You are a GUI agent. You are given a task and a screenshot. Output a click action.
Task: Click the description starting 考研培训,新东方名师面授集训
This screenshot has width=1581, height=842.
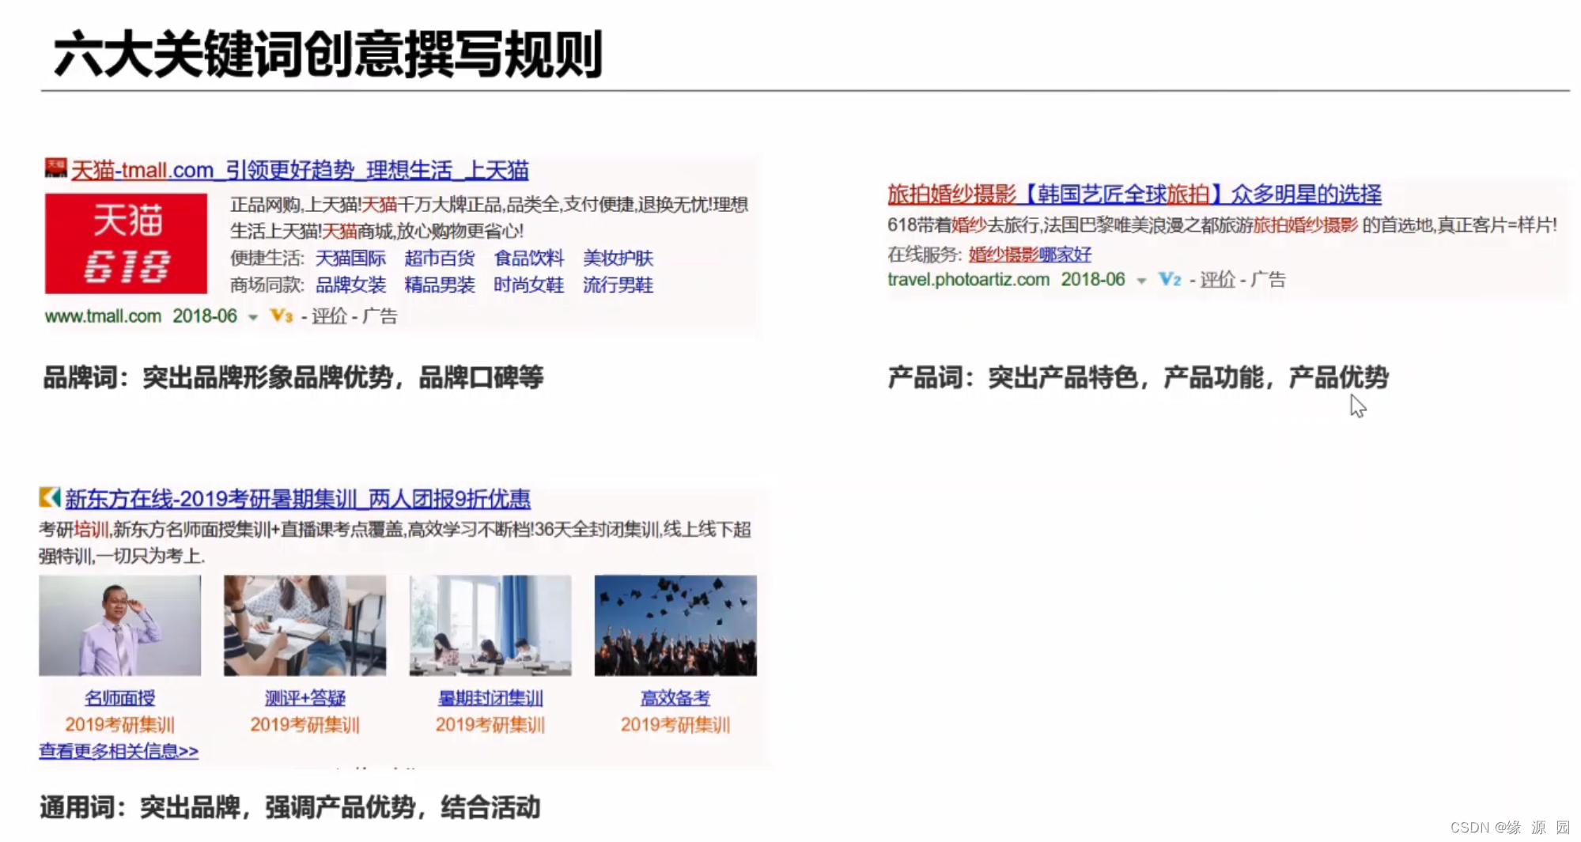(x=395, y=542)
